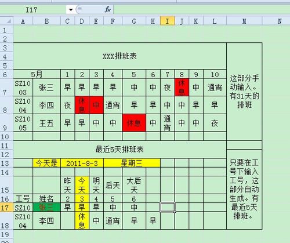Click the note 只要在工号下输入工号 side cell
Image resolution: width=290 pixels, height=243 pixels.
tap(244, 190)
